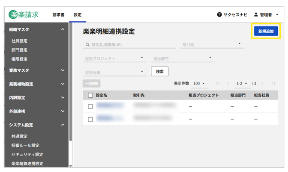Viewport: 288px width, 172px height.
Task: Click the 新規追加 button
Action: 266,31
